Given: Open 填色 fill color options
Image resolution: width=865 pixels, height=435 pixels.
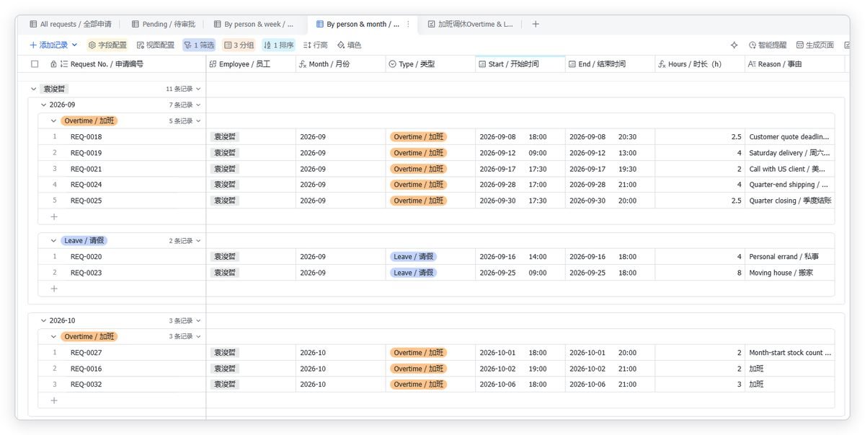Looking at the screenshot, I should click(x=349, y=45).
